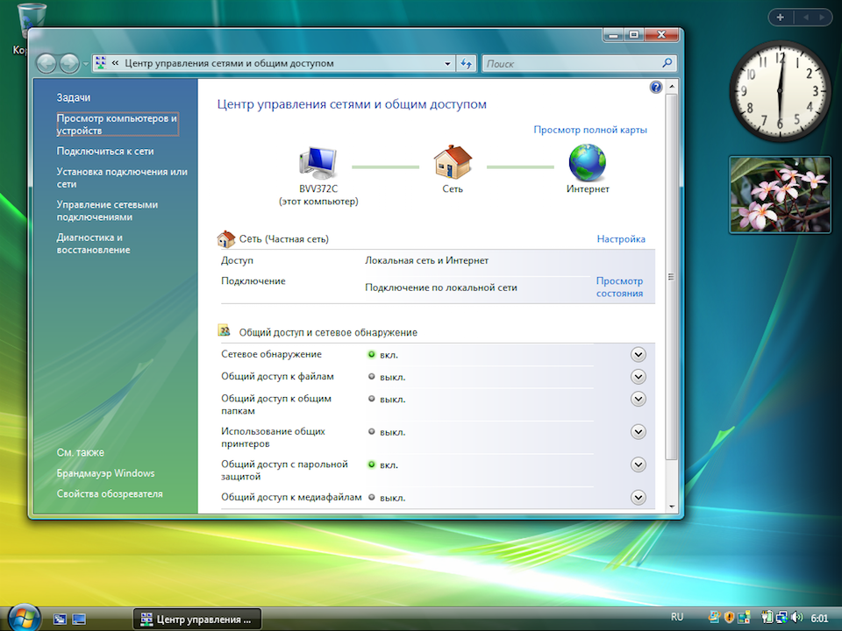Open Установка подключения или сети task
Screen dimensions: 842x631
(122, 178)
